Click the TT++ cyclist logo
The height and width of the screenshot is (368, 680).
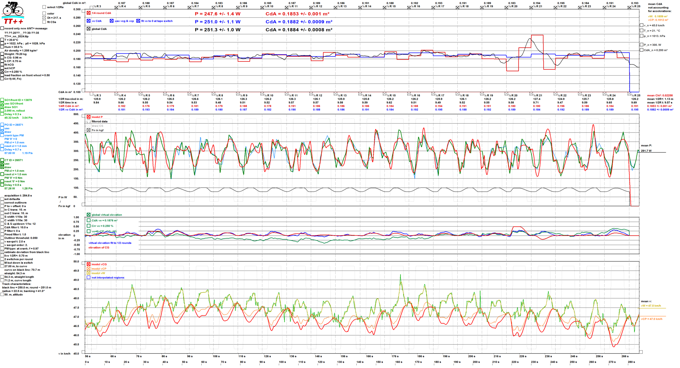pos(13,13)
